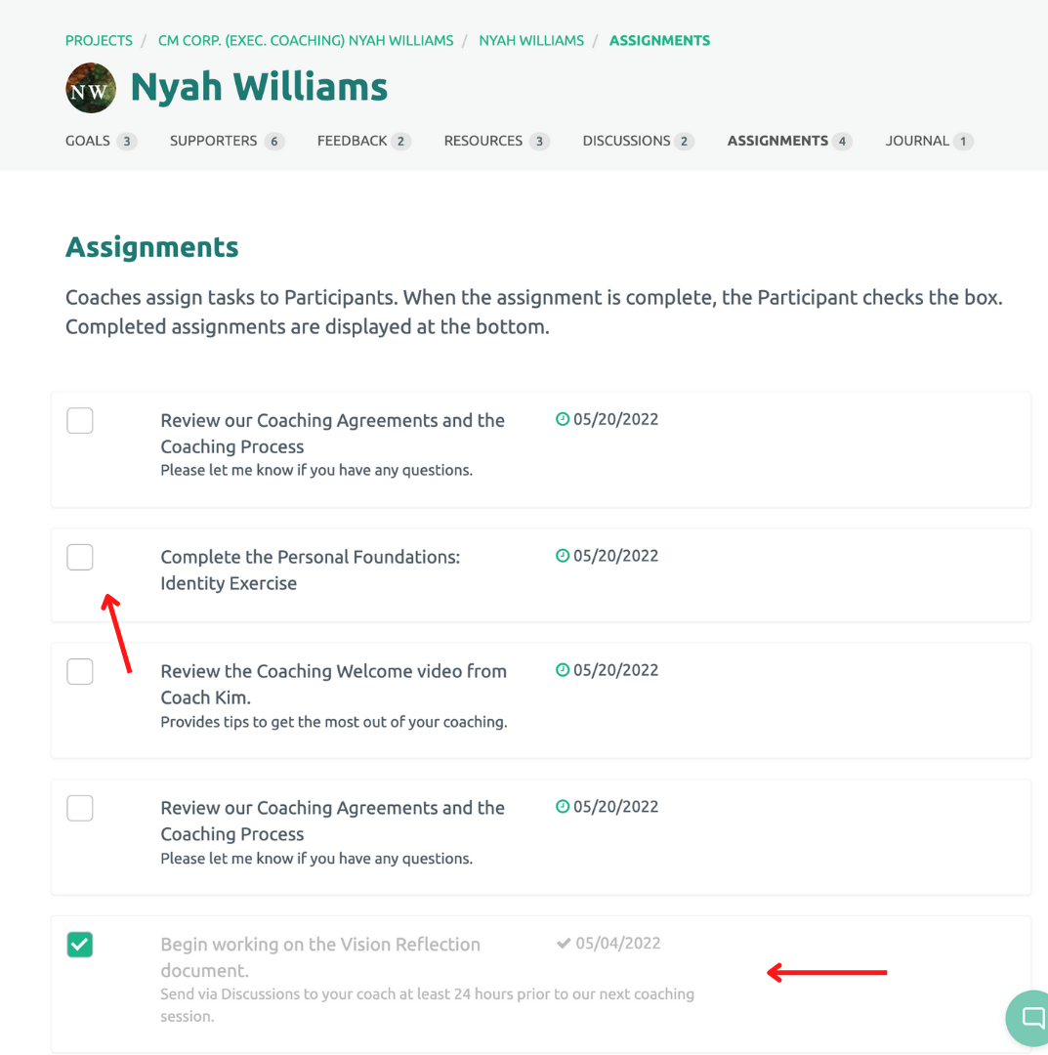Screen dimensions: 1048x1055
Task: Click the clock icon on Coaching Welcome video row
Action: [x=563, y=670]
